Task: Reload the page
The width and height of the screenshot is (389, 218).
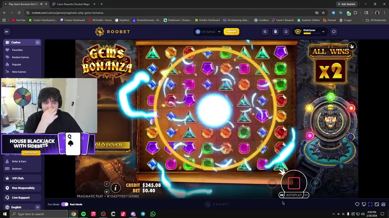Action: coord(19,13)
